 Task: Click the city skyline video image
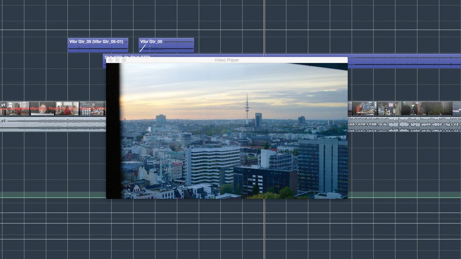click(227, 131)
